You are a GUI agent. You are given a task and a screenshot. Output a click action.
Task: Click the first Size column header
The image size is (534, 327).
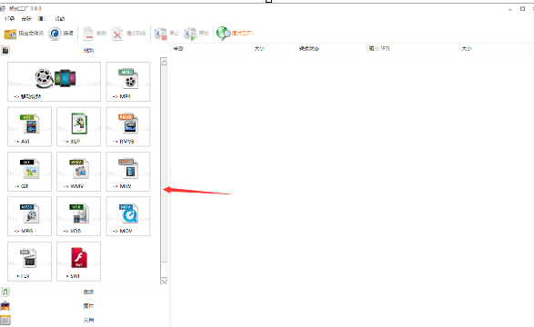point(275,49)
